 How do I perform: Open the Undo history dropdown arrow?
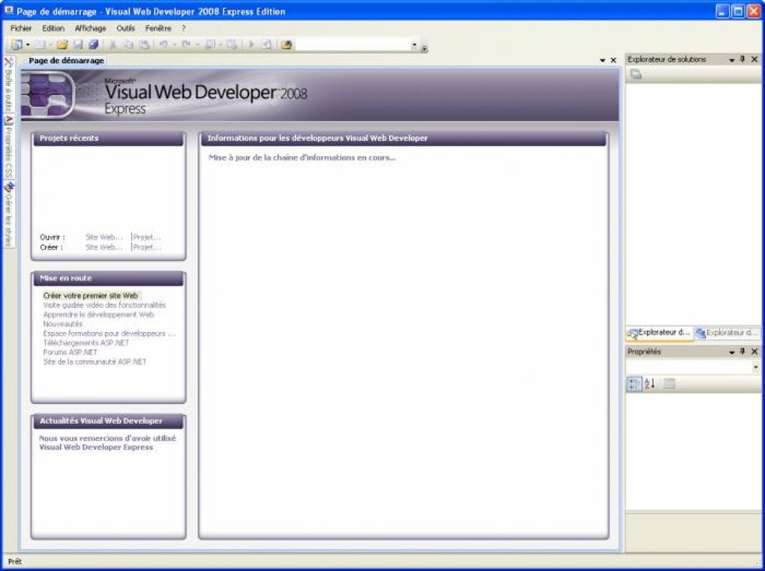[174, 45]
